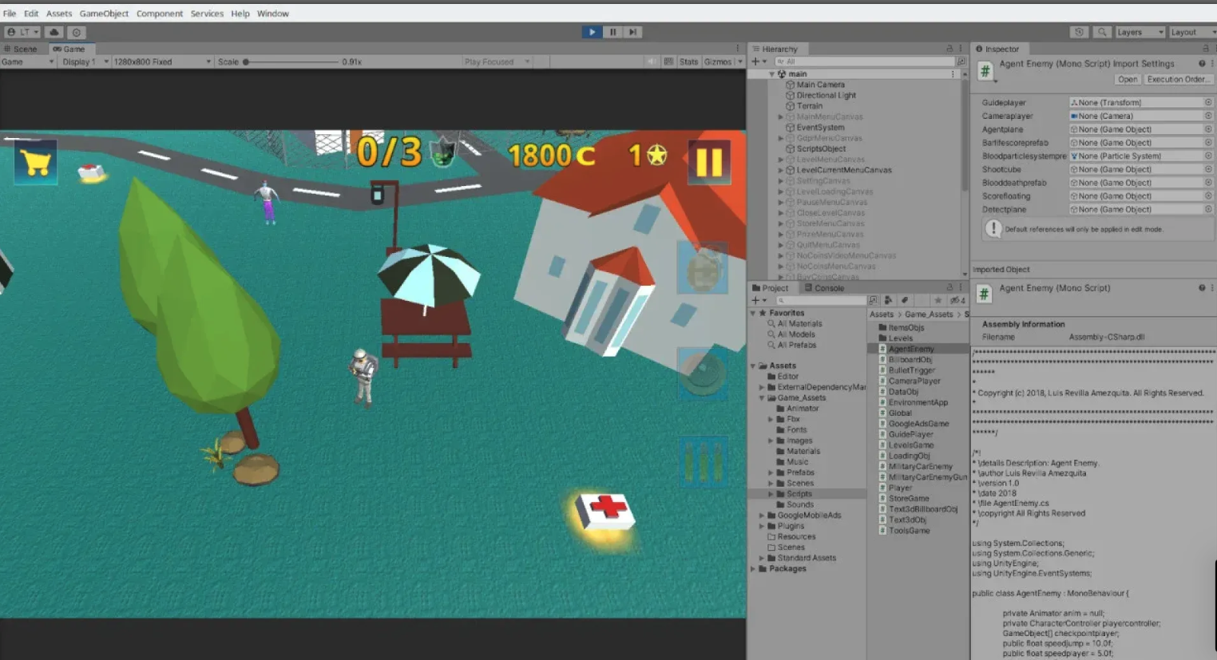Image resolution: width=1217 pixels, height=660 pixels.
Task: Stop play mode with the Play button
Action: coord(592,32)
